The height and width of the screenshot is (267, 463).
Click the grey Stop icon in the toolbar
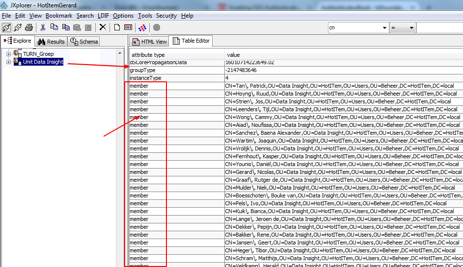click(x=157, y=27)
